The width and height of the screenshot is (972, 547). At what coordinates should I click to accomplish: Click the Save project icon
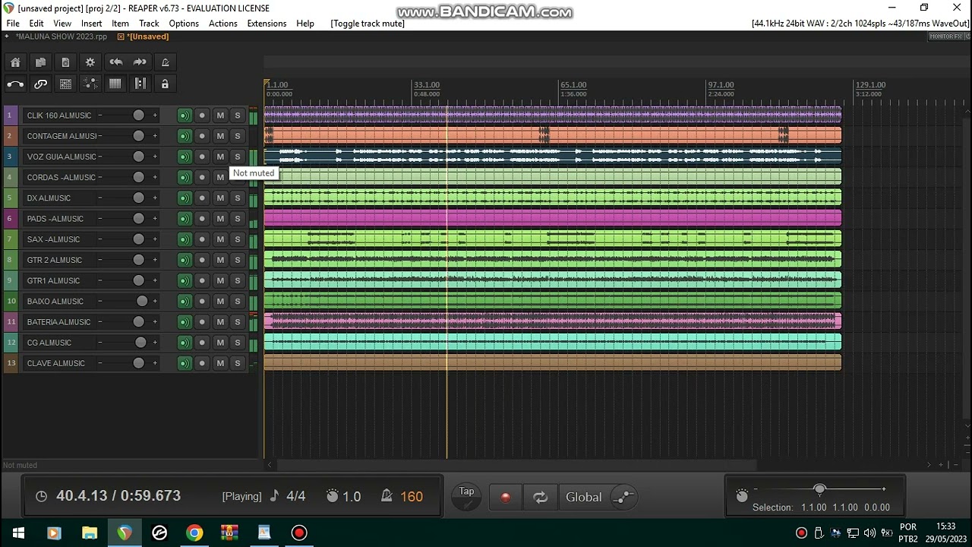tap(65, 62)
